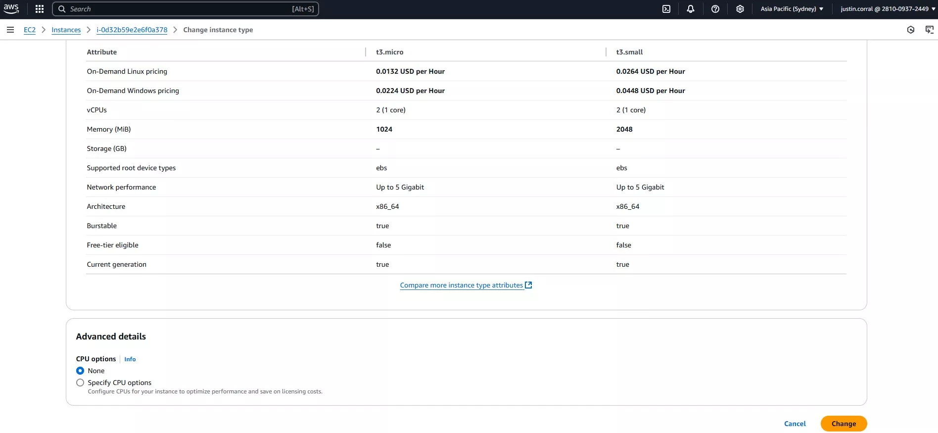The height and width of the screenshot is (433, 938).
Task: Open the justin.corral account dropdown
Action: (888, 9)
